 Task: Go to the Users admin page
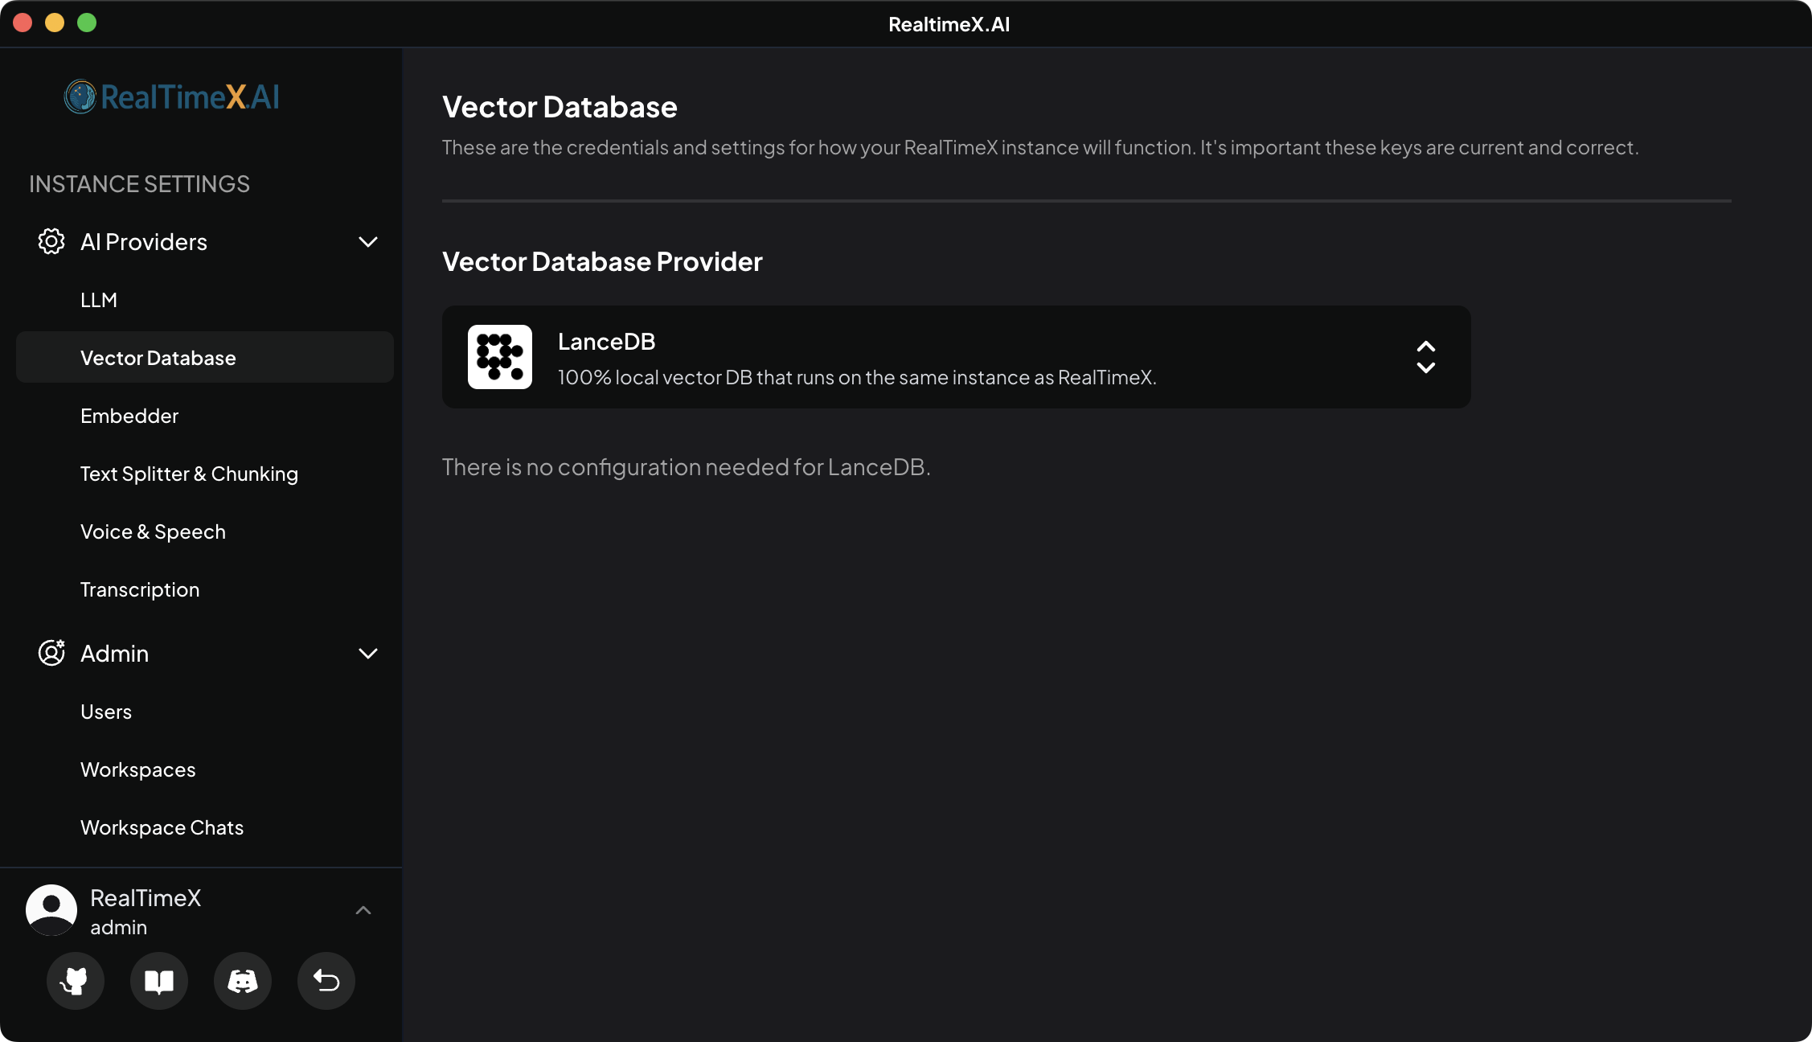tap(105, 711)
